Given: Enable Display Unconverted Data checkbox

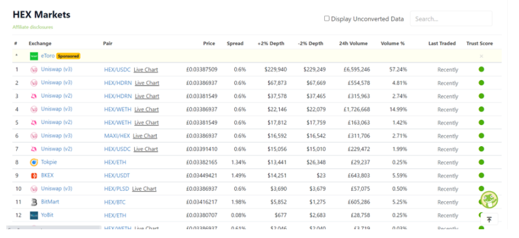Looking at the screenshot, I should coord(327,19).
